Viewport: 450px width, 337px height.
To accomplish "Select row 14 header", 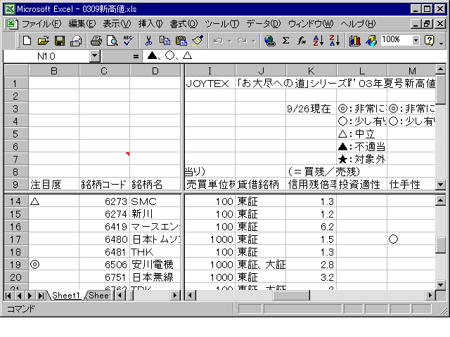I will pos(15,201).
